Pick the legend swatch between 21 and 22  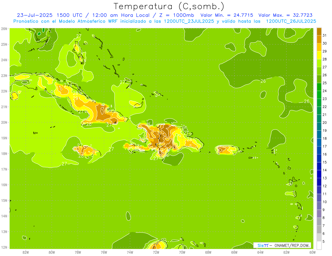(x=319, y=111)
